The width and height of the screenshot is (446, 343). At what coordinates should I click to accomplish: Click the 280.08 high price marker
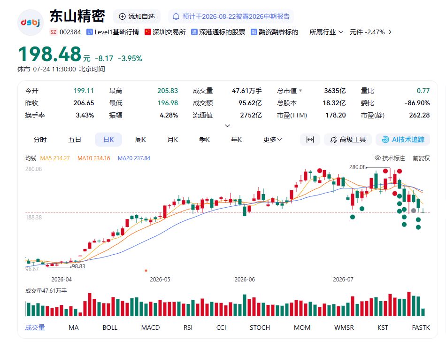358,167
